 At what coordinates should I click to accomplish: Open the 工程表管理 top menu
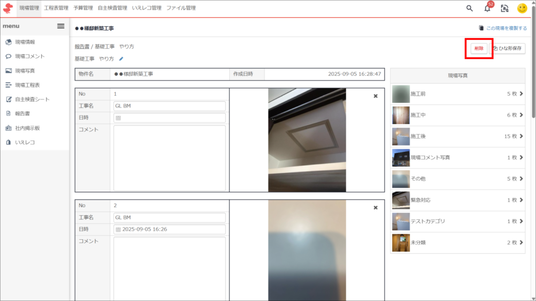(56, 8)
